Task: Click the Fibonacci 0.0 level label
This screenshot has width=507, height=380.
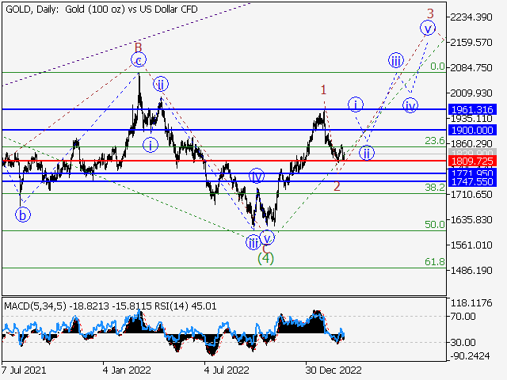Action: click(437, 66)
